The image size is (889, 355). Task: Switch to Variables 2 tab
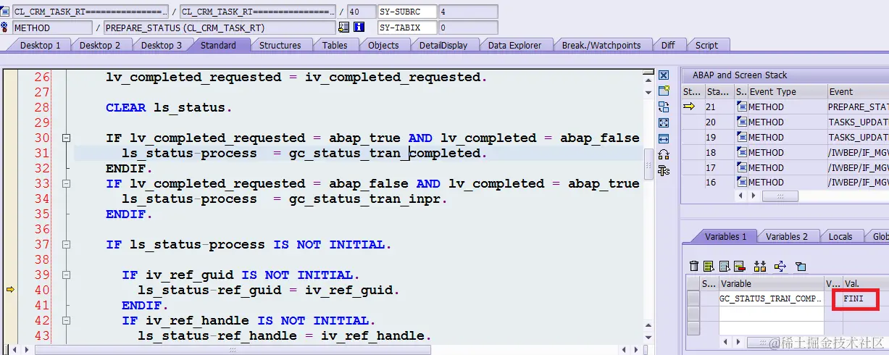(x=786, y=236)
